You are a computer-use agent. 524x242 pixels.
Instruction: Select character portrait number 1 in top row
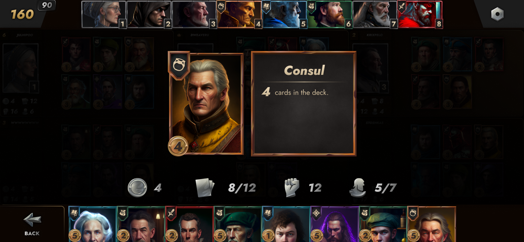[x=104, y=15]
